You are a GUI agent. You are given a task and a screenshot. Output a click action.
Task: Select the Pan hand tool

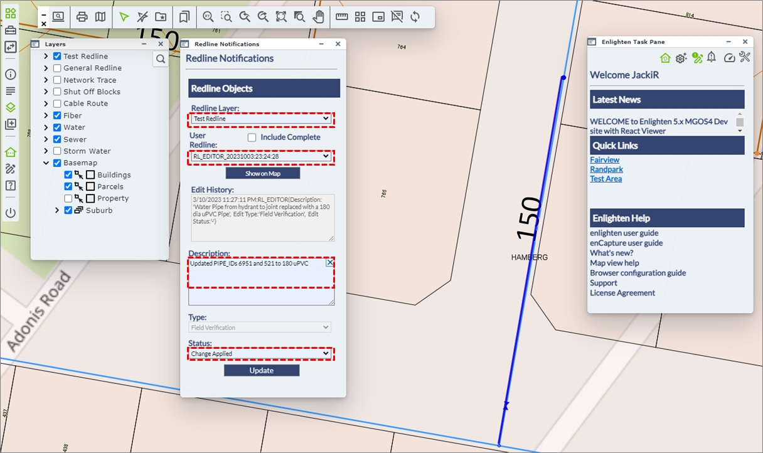[319, 17]
